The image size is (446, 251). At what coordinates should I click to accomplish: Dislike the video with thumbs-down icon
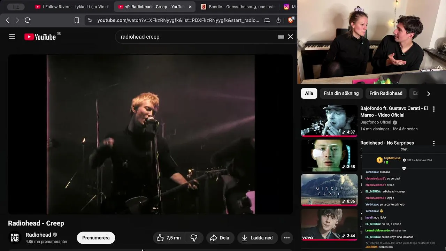(x=194, y=238)
